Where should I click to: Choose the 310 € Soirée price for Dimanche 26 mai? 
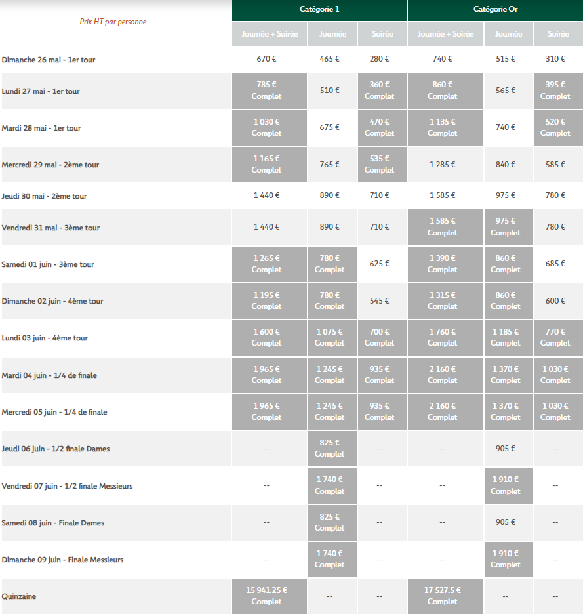tap(555, 59)
